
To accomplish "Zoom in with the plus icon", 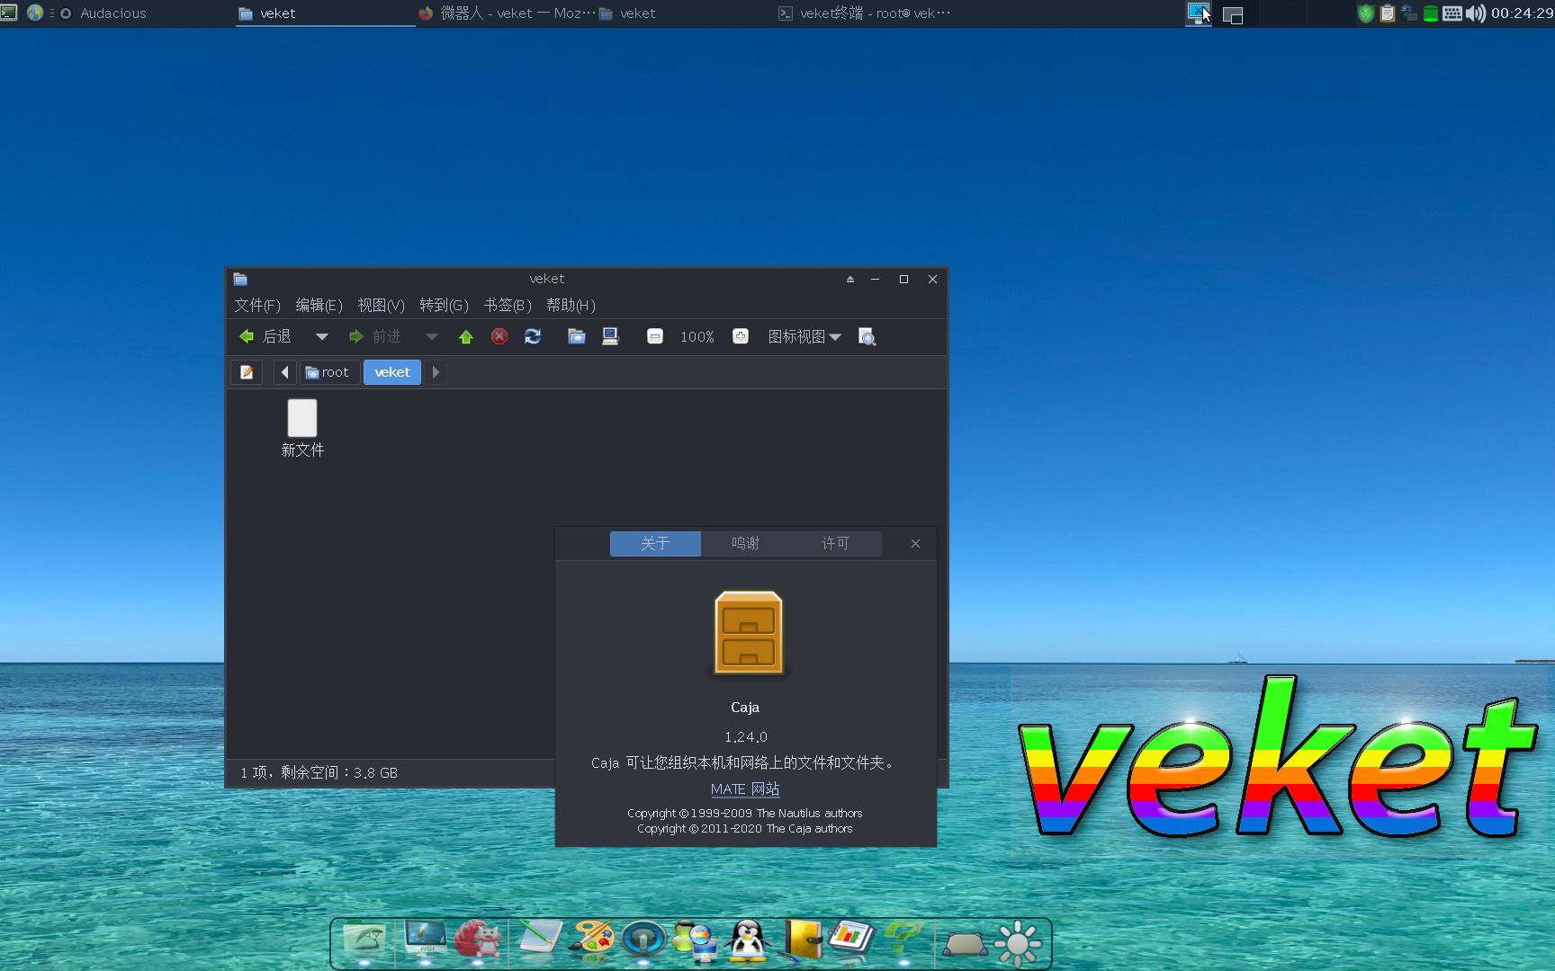I will tap(741, 337).
